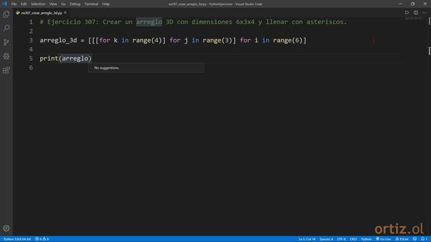Viewport: 431px width, 242px height.
Task: Close the ex307_crear_arreglo_3d.py tab
Action: click(65, 13)
